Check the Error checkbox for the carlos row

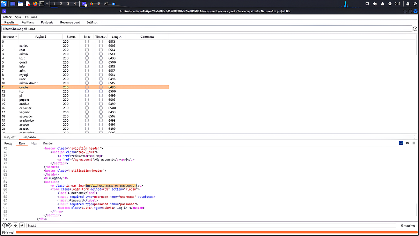pyautogui.click(x=87, y=45)
